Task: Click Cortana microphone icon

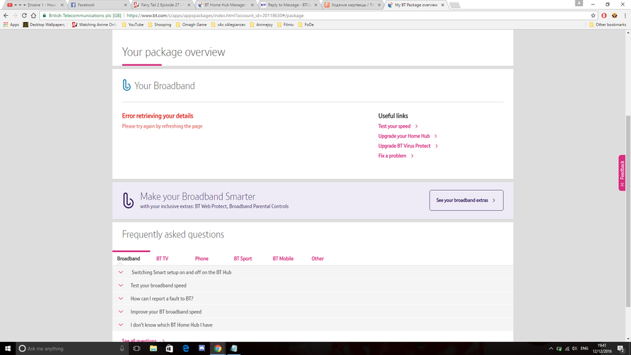Action: click(x=122, y=349)
